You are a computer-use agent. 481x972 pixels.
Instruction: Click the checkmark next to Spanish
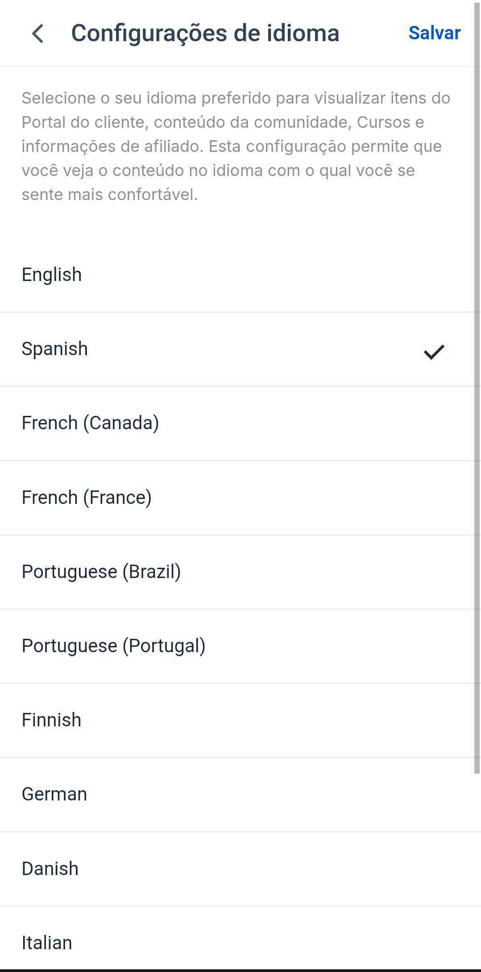coord(434,352)
